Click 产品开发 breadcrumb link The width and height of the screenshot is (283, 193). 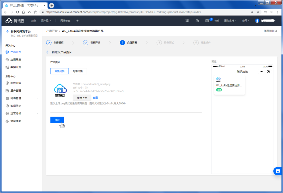click(52, 31)
